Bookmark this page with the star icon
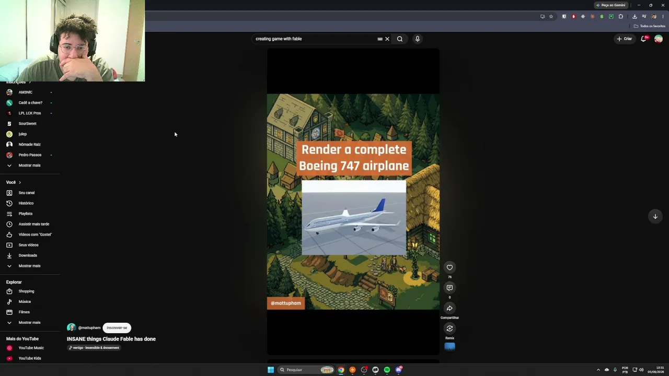669x376 pixels. [551, 16]
